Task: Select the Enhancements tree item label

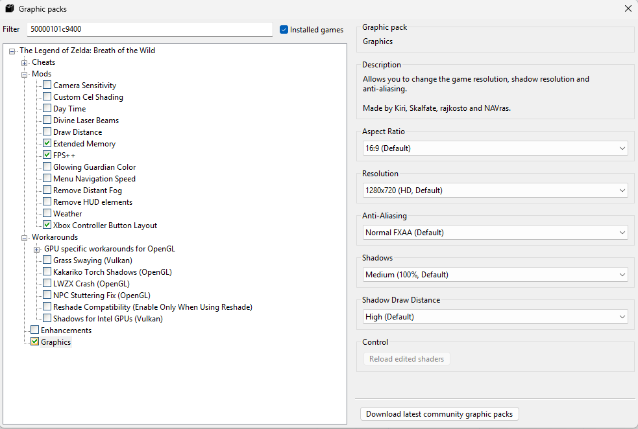Action: click(66, 330)
